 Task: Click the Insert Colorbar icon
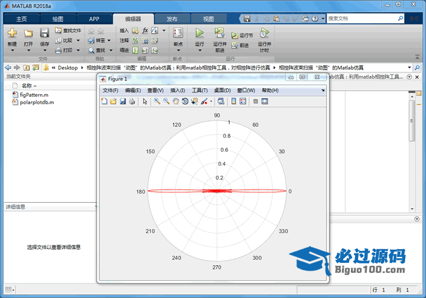coord(234,101)
